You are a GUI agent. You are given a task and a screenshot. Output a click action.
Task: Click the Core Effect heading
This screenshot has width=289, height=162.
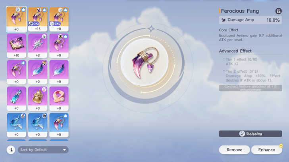click(x=229, y=30)
